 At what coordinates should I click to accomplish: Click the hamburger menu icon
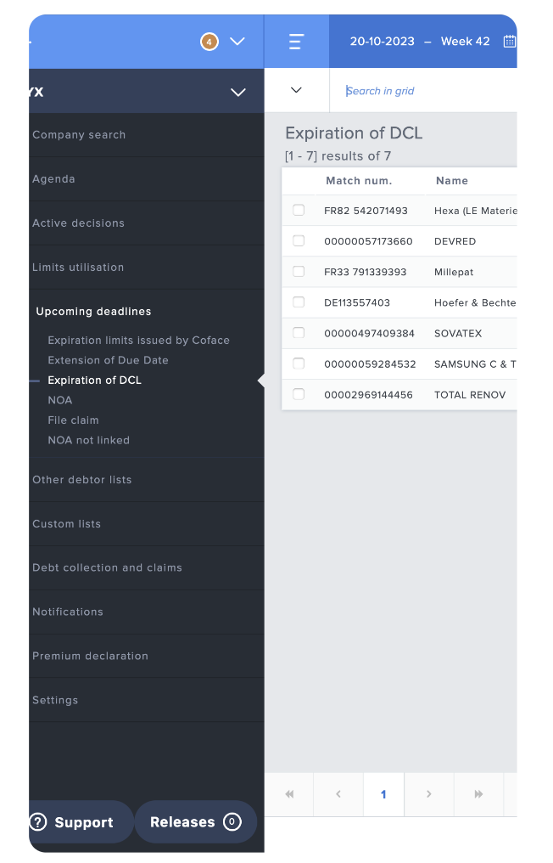point(296,42)
